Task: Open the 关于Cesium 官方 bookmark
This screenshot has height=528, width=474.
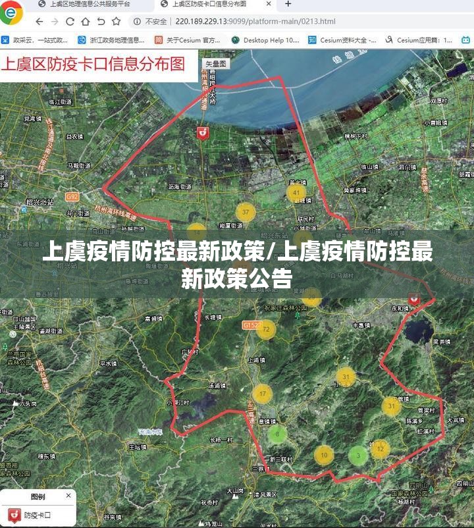Action: [187, 40]
